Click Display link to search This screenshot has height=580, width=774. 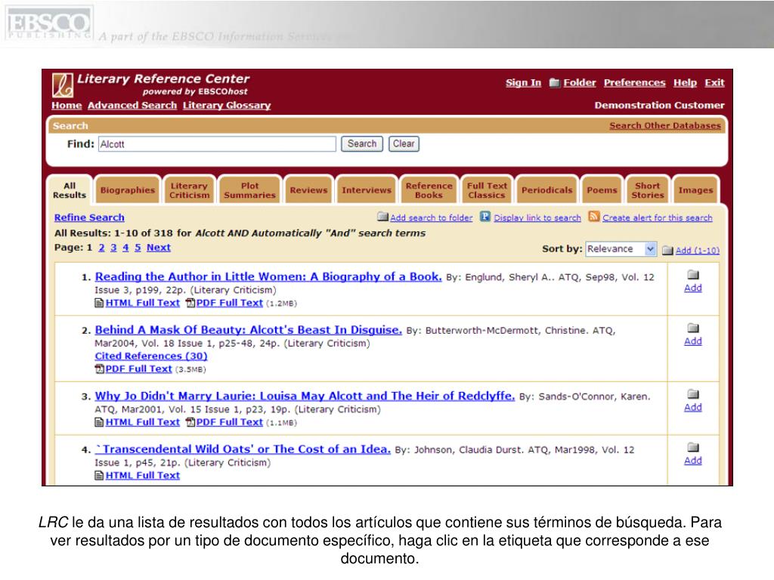[537, 217]
